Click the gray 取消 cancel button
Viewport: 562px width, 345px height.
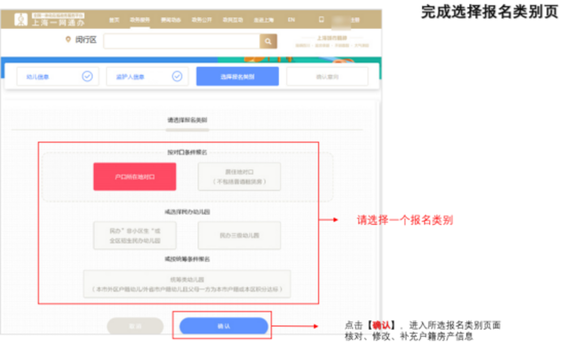tap(135, 326)
